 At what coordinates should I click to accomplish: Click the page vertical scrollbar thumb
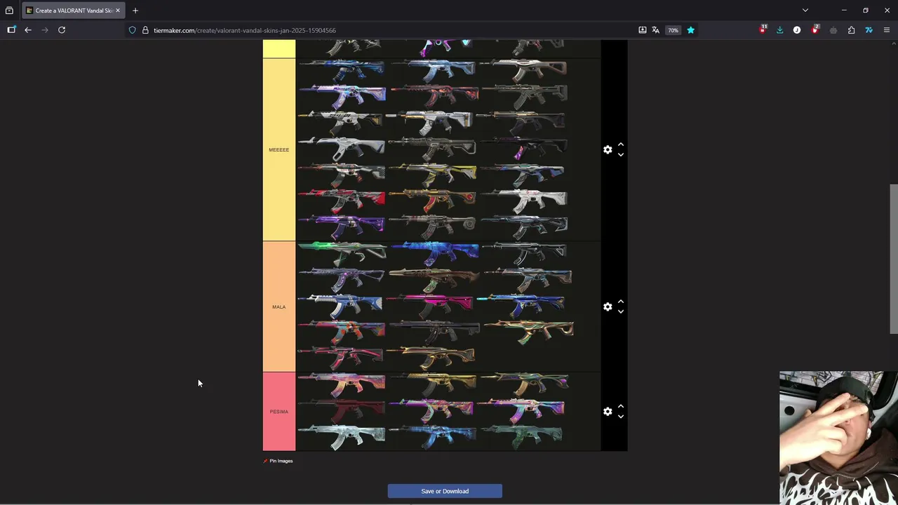point(894,258)
